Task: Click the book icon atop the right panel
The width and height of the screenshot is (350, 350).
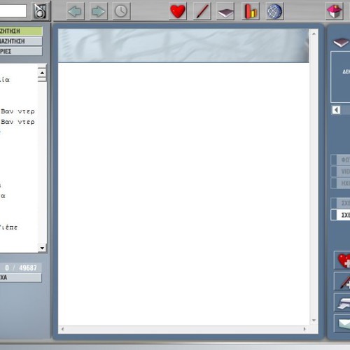Action: click(x=341, y=43)
